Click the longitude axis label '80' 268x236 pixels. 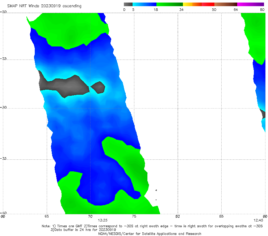[177, 216]
